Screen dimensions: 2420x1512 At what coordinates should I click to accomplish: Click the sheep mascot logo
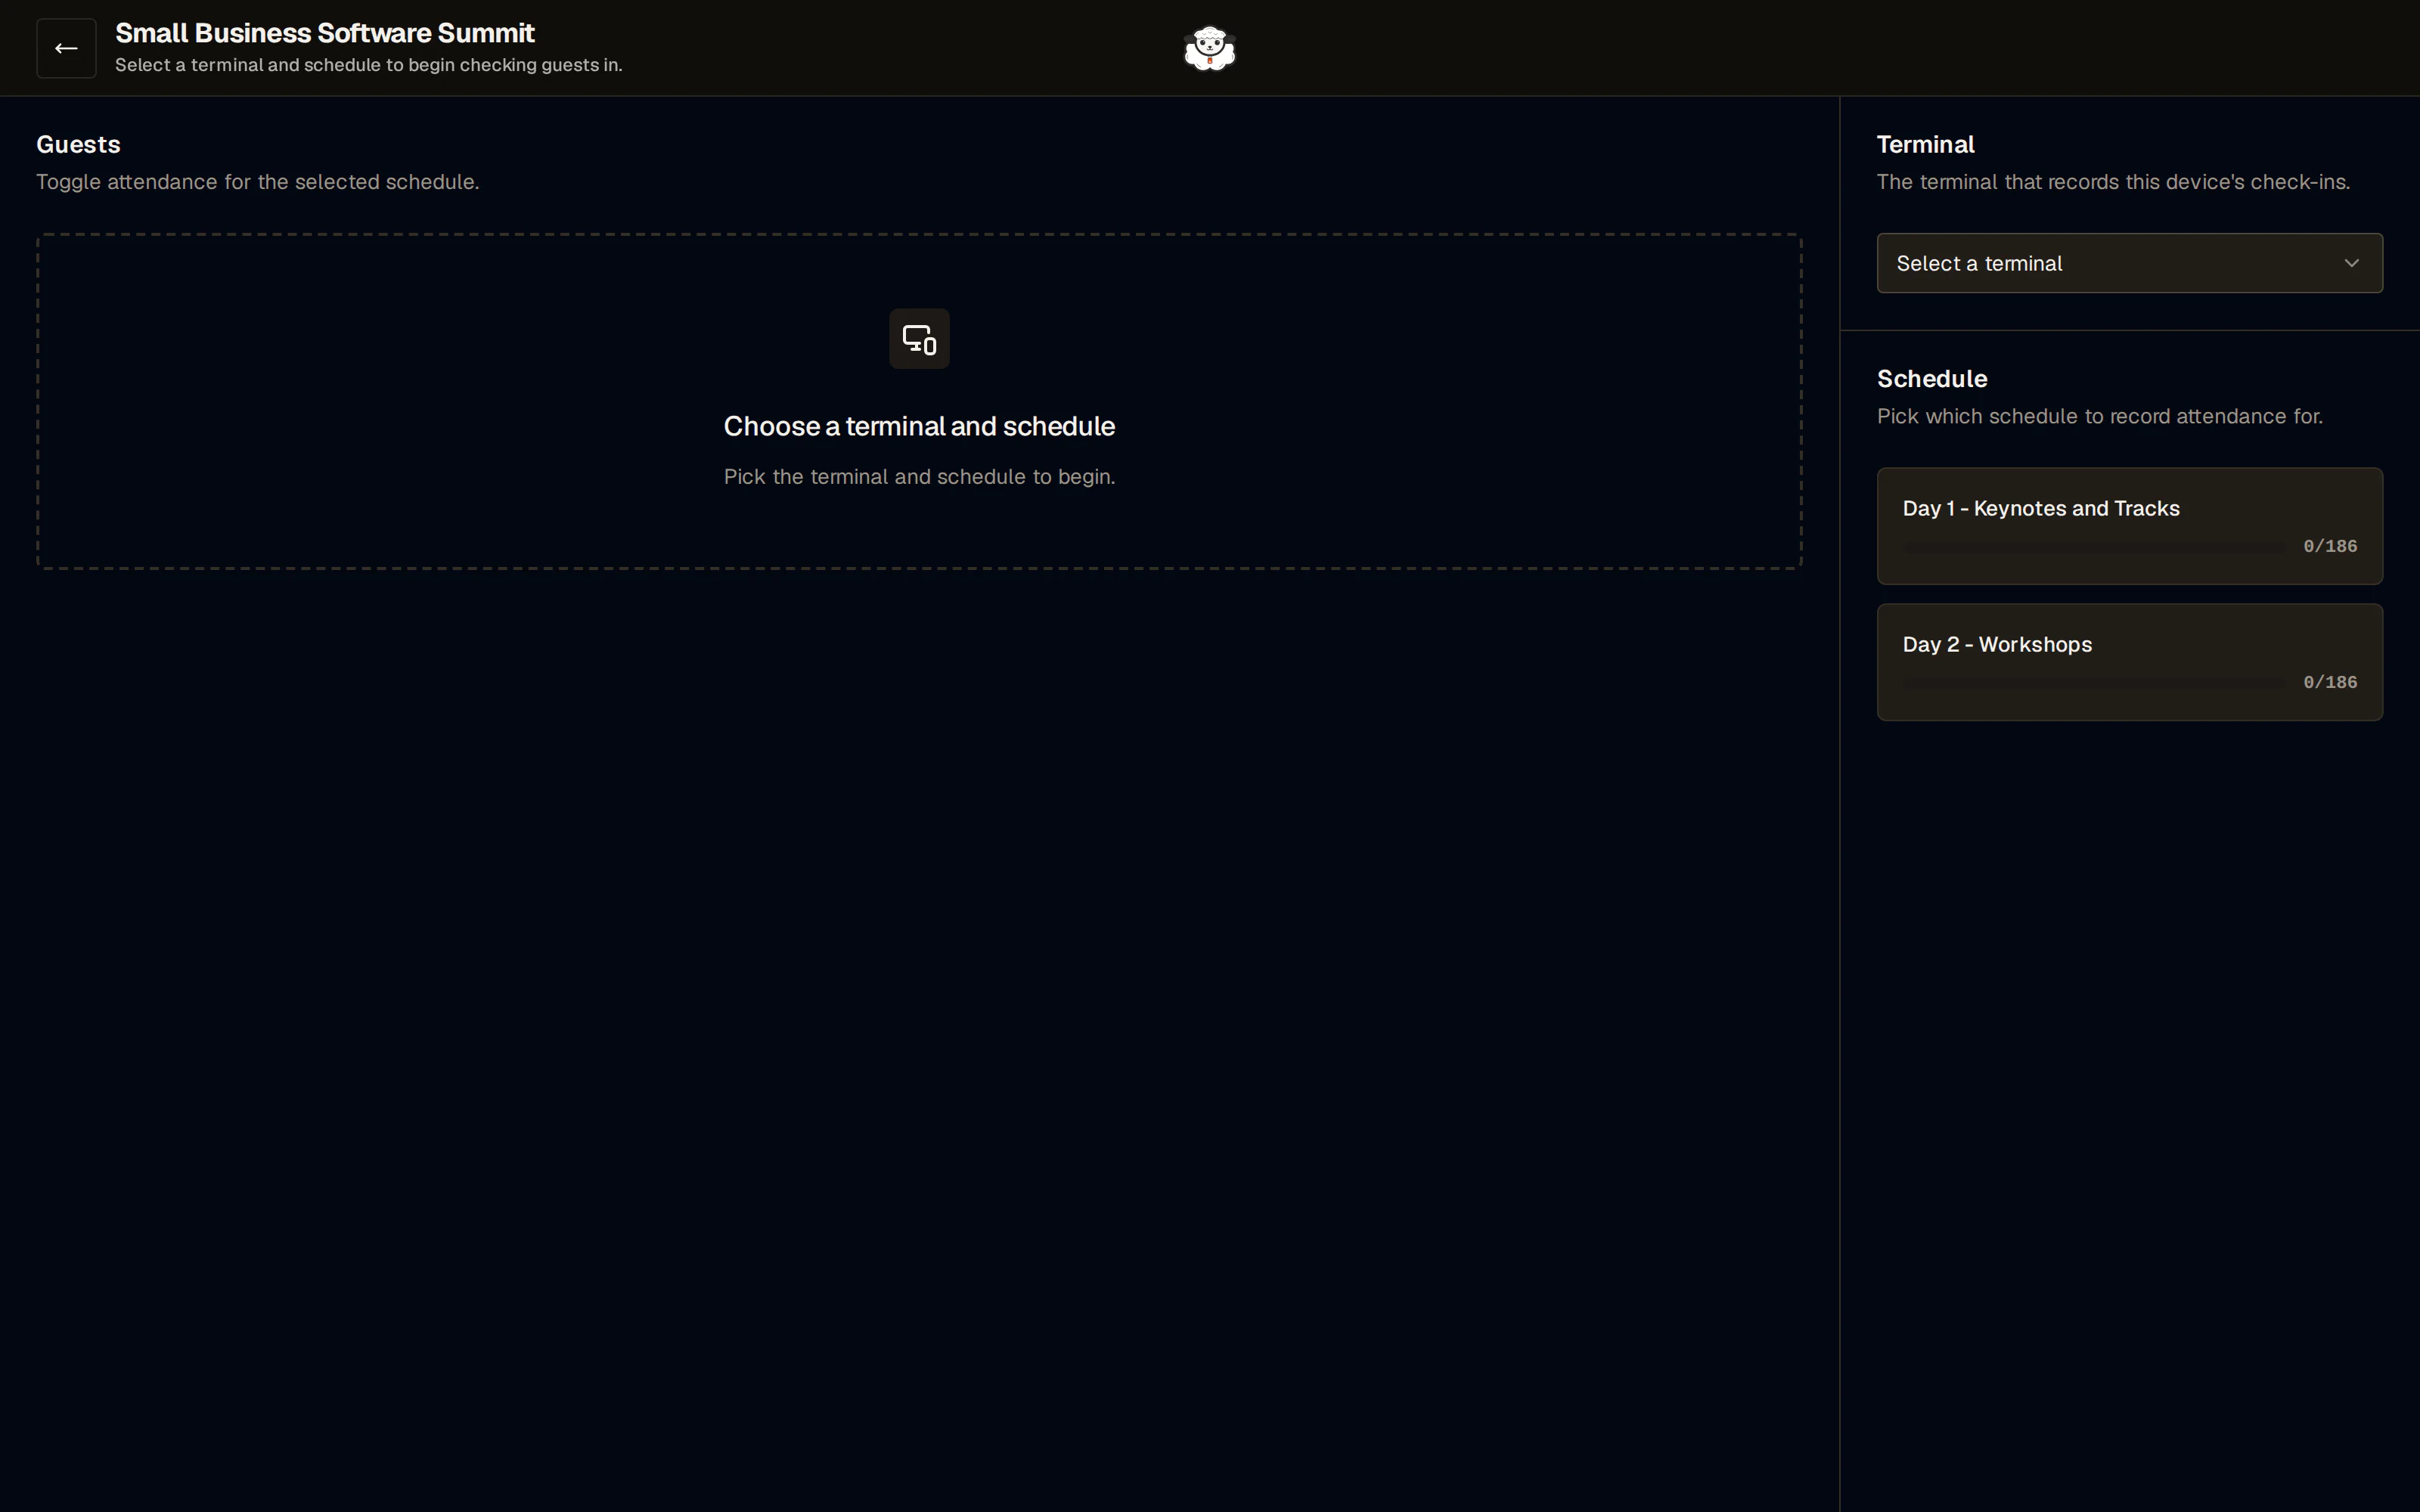(x=1210, y=48)
